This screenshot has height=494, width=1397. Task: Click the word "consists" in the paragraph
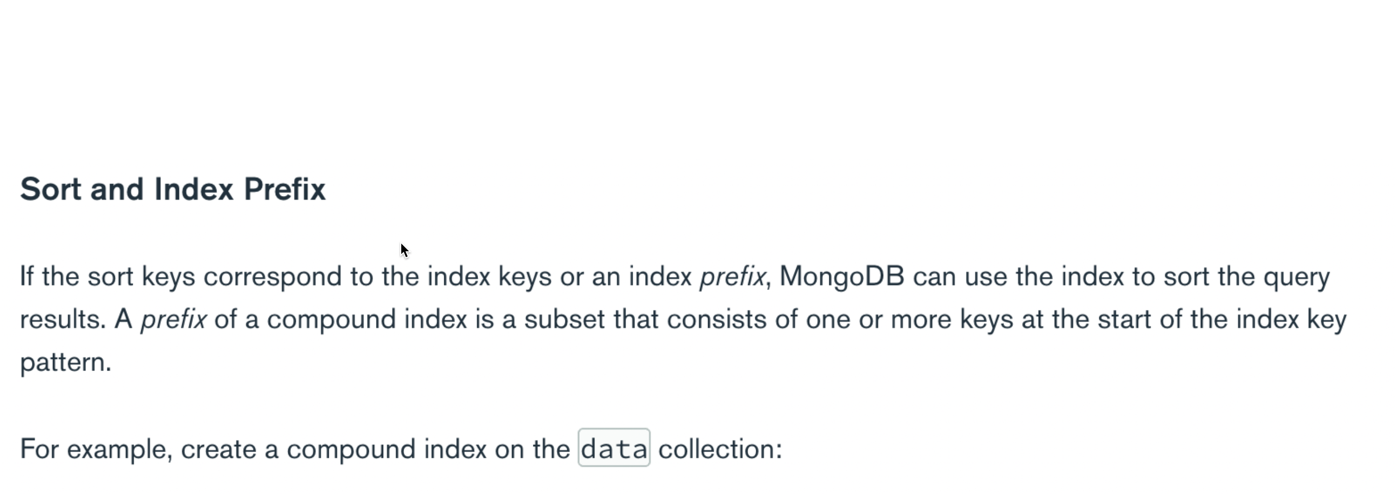pyautogui.click(x=717, y=319)
